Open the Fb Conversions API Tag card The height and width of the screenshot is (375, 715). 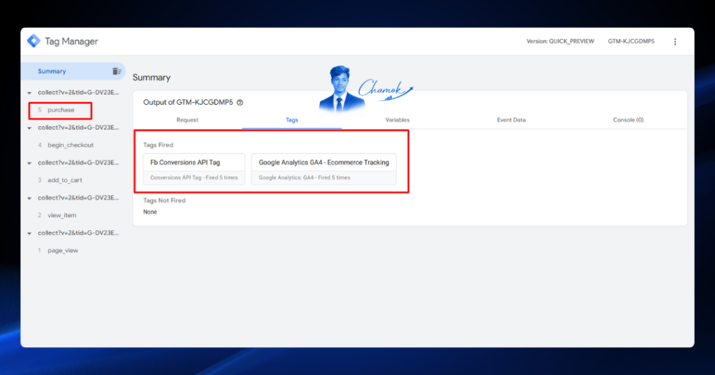(x=194, y=169)
